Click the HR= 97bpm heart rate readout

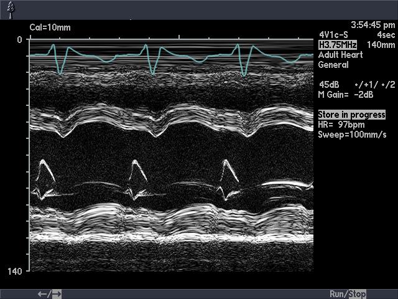pyautogui.click(x=341, y=125)
